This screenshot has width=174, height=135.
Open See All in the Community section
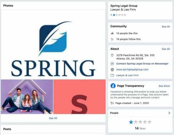(x=166, y=27)
